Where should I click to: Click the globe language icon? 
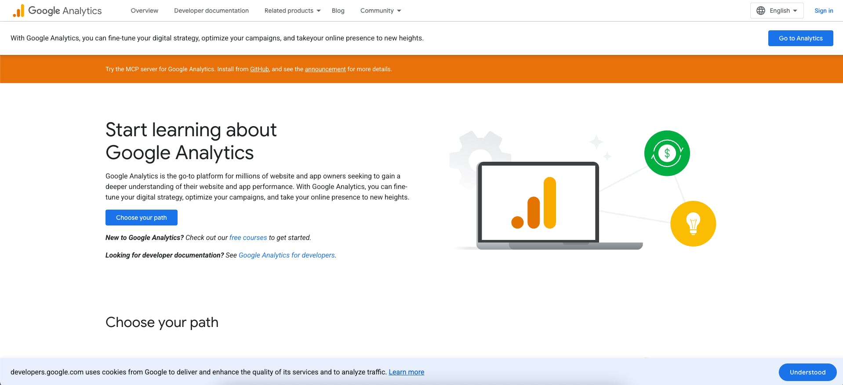761,11
